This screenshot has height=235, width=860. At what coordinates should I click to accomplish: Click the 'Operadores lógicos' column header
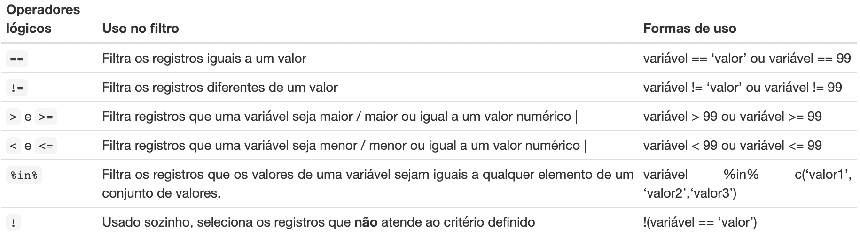[x=43, y=19]
